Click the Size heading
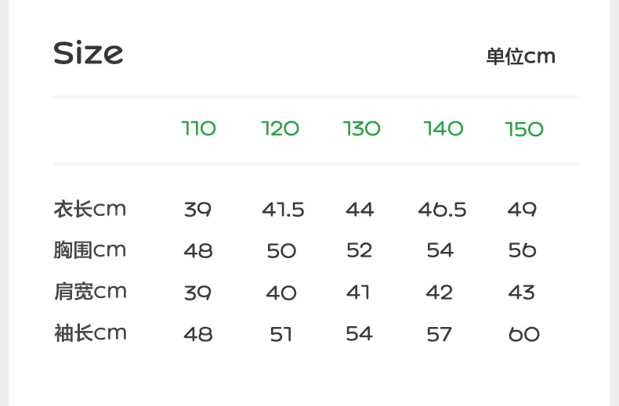Image resolution: width=619 pixels, height=406 pixels. 88,53
